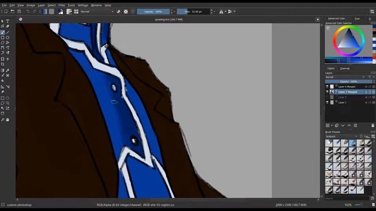Toggle preserve alpha

126,12
